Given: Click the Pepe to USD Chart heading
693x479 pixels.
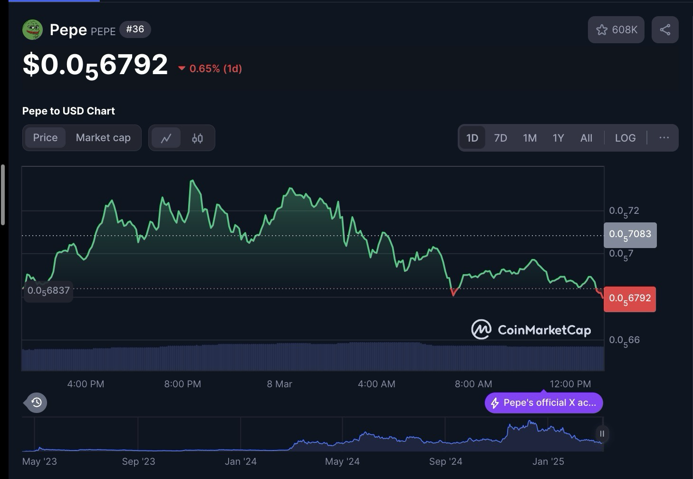Looking at the screenshot, I should (x=68, y=111).
